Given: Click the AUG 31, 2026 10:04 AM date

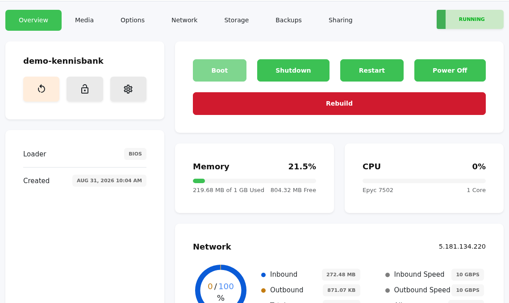Looking at the screenshot, I should pos(109,180).
